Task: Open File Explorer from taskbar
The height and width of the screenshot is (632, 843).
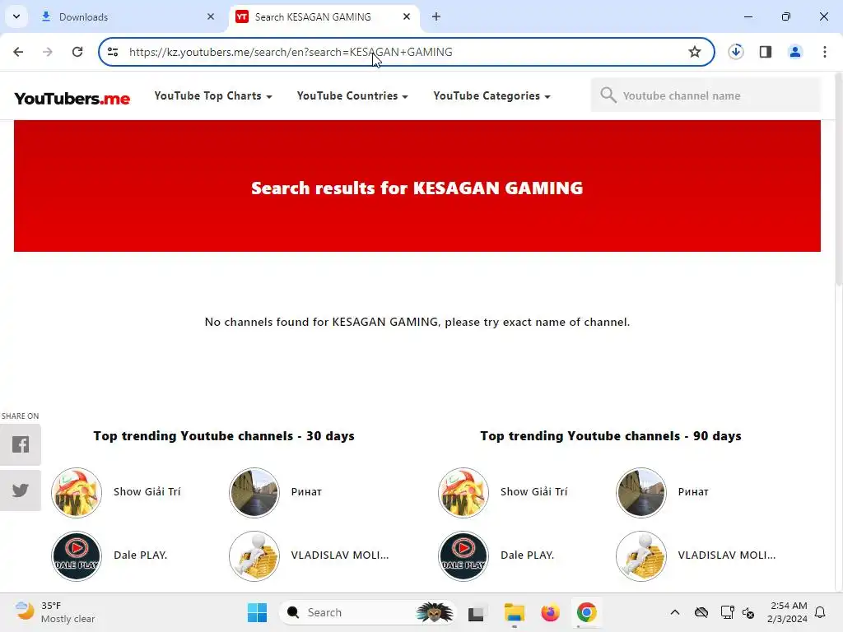Action: (514, 612)
